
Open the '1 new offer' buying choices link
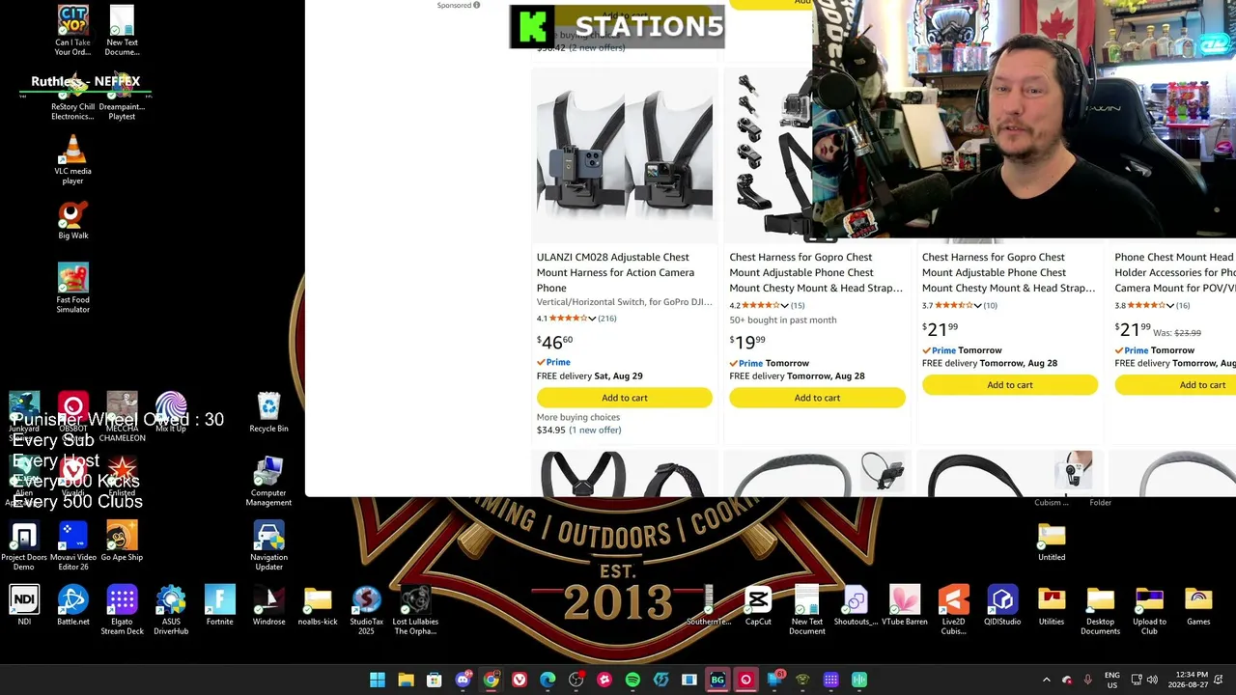click(595, 431)
